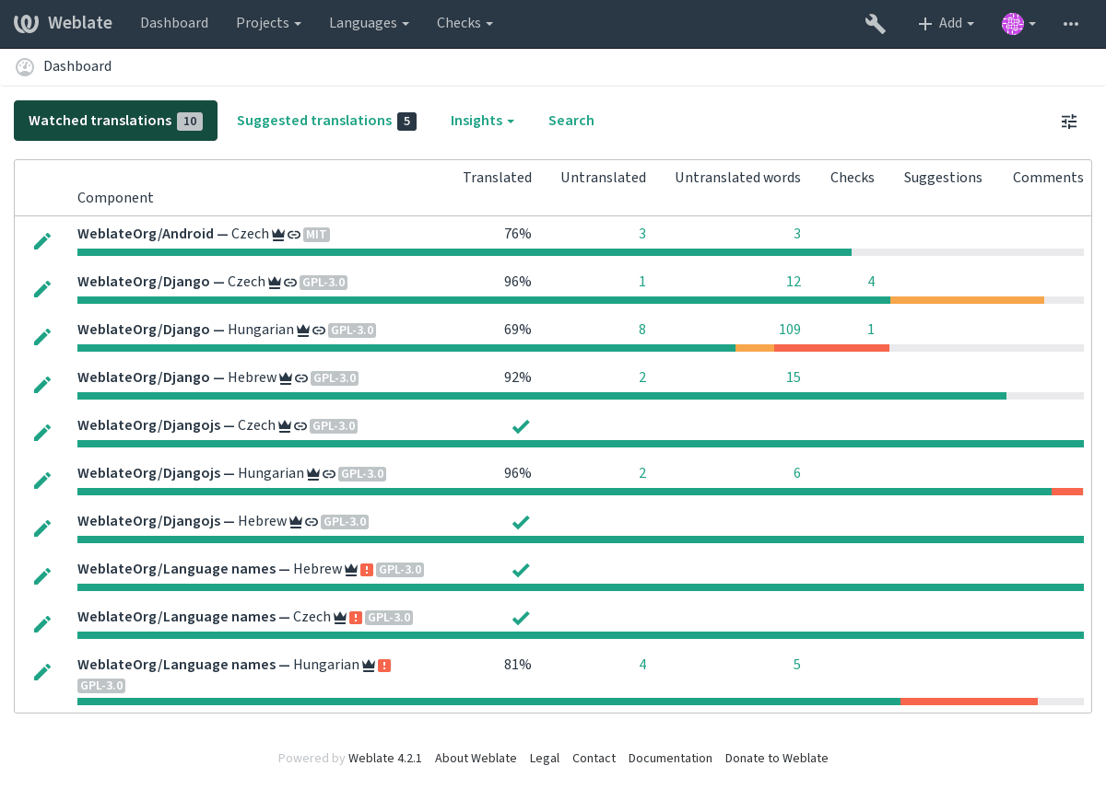Switch to Suggested translations tab
Viewport: 1106px width, 789px height.
tap(326, 121)
